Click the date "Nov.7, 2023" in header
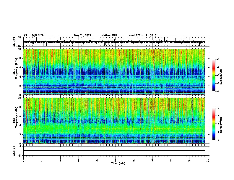Screen dimensions: 234x180 (x=82, y=35)
